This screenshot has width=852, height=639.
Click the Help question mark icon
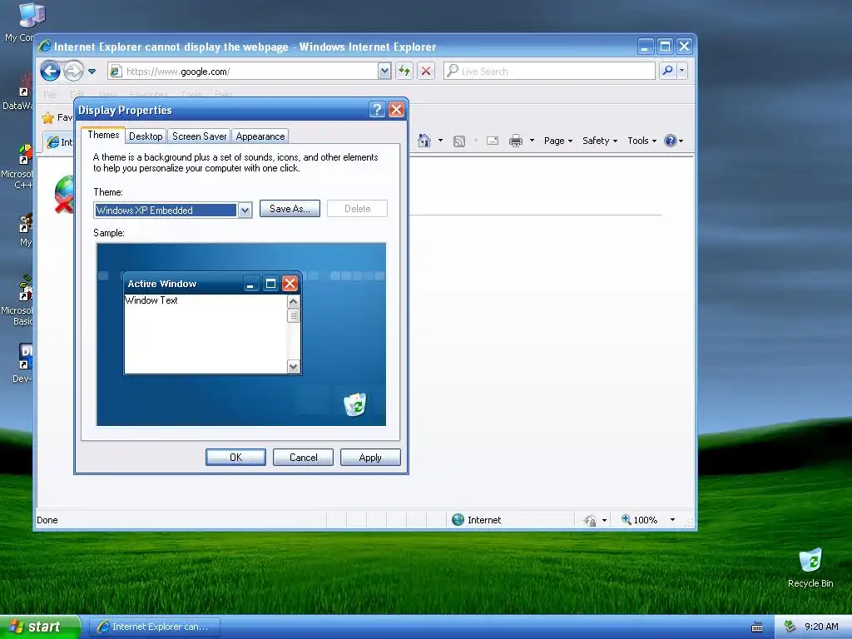671,141
